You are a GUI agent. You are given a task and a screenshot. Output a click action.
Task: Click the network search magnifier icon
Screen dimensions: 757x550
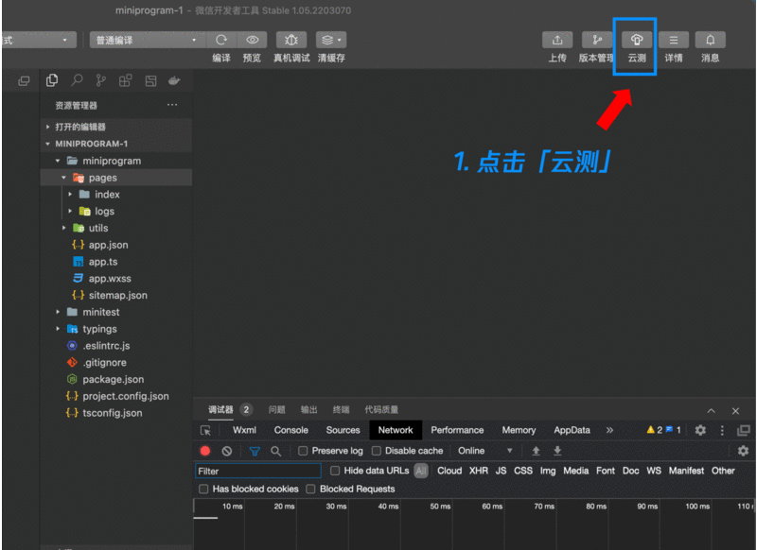click(x=275, y=451)
